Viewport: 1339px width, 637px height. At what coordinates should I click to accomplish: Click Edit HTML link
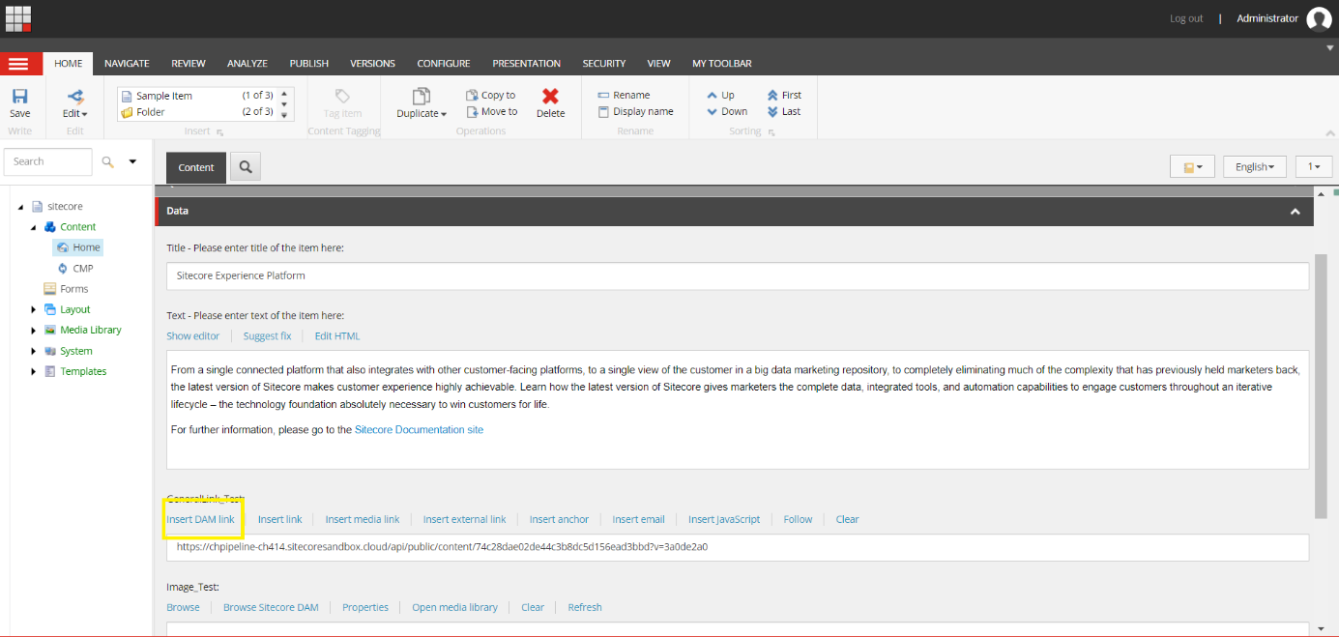(336, 336)
